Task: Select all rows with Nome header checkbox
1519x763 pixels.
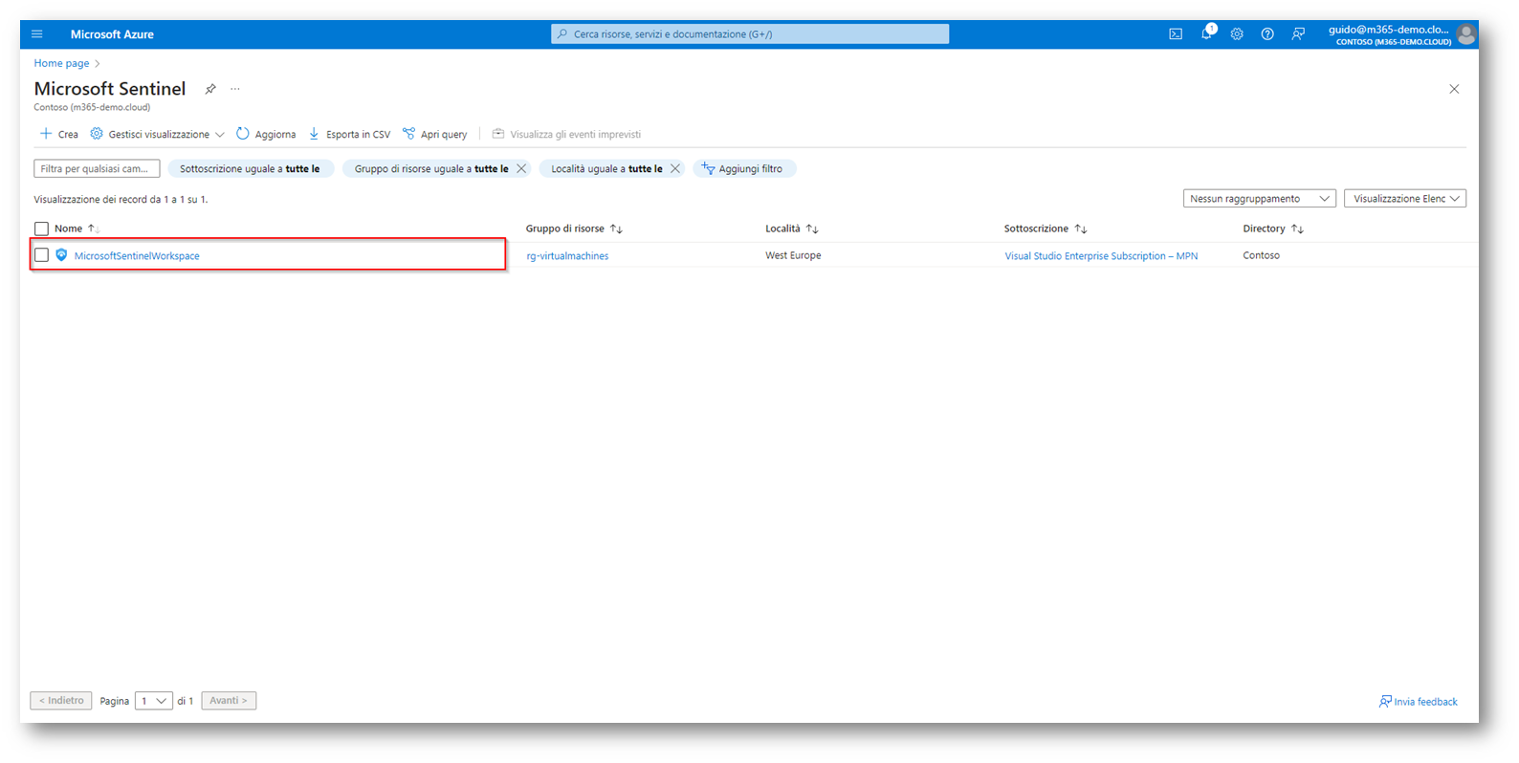Action: pyautogui.click(x=41, y=229)
